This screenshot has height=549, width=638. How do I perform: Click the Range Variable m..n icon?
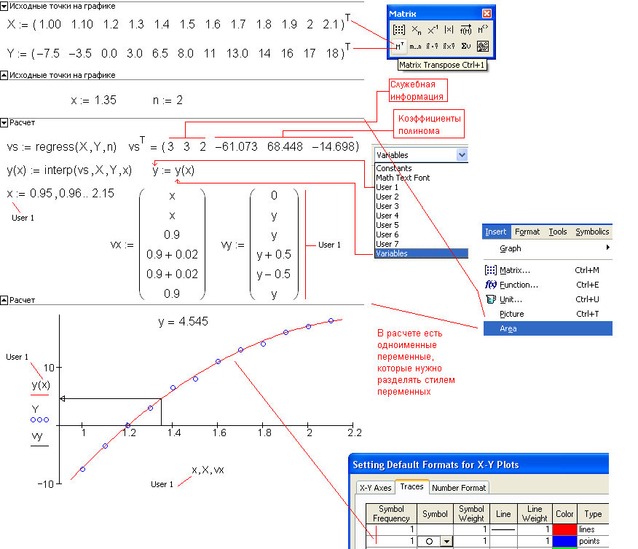point(415,46)
